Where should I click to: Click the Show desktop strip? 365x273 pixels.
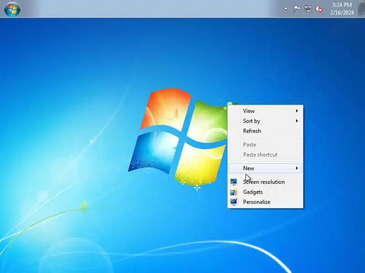pos(362,9)
